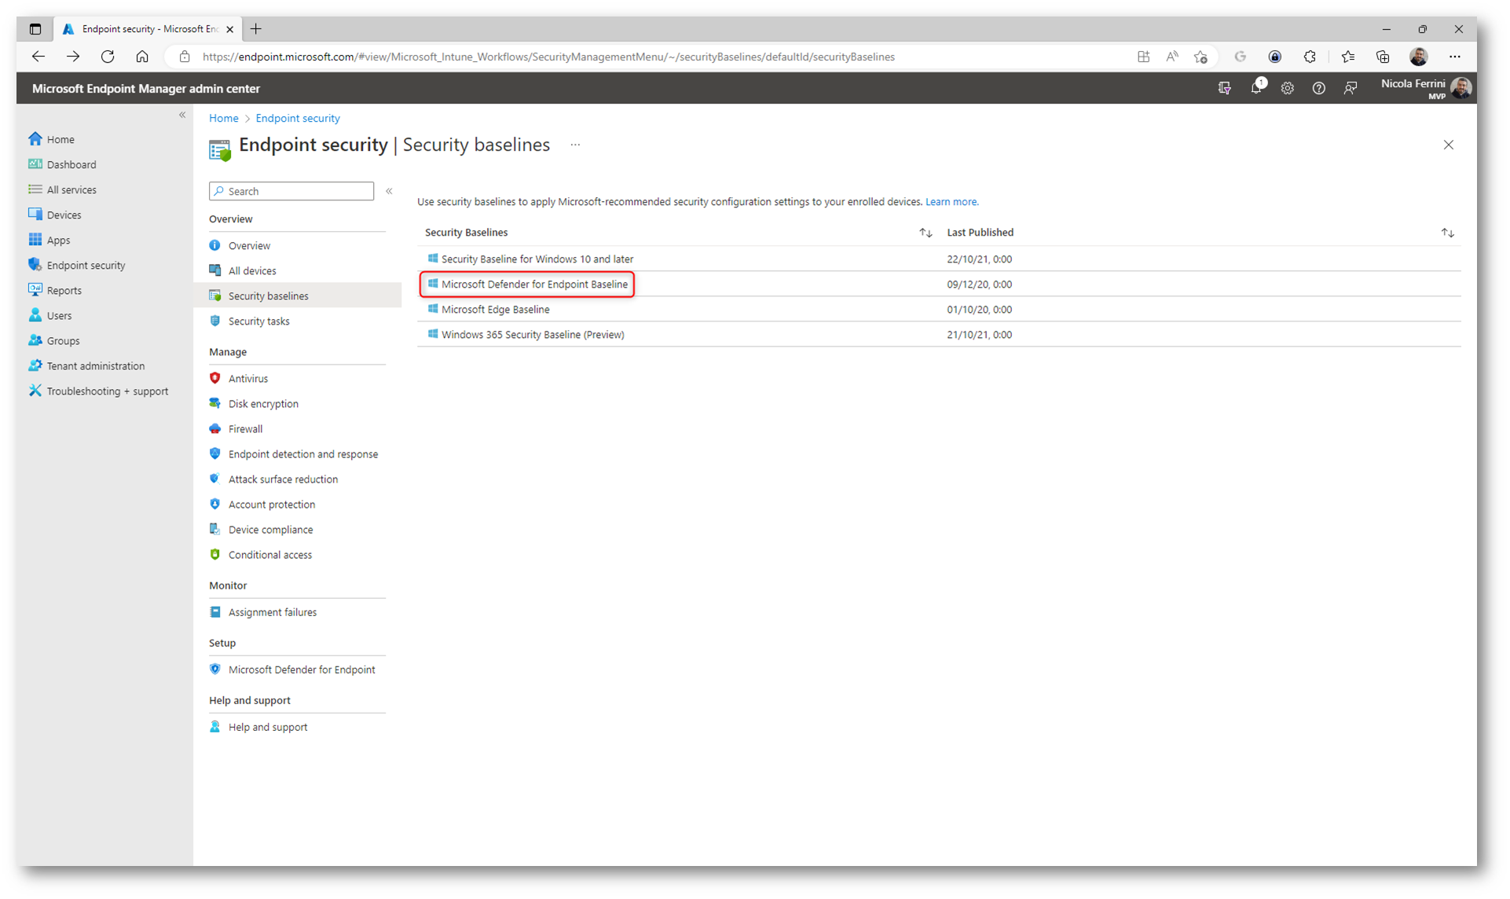Go back with browser back arrow

coord(38,57)
